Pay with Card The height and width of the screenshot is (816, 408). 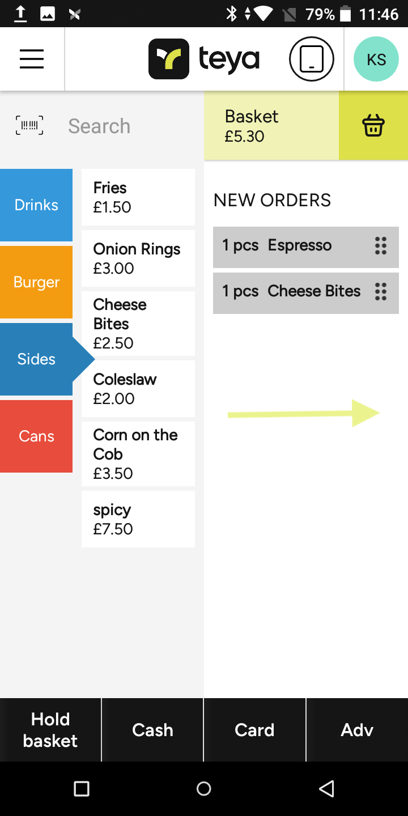click(254, 730)
